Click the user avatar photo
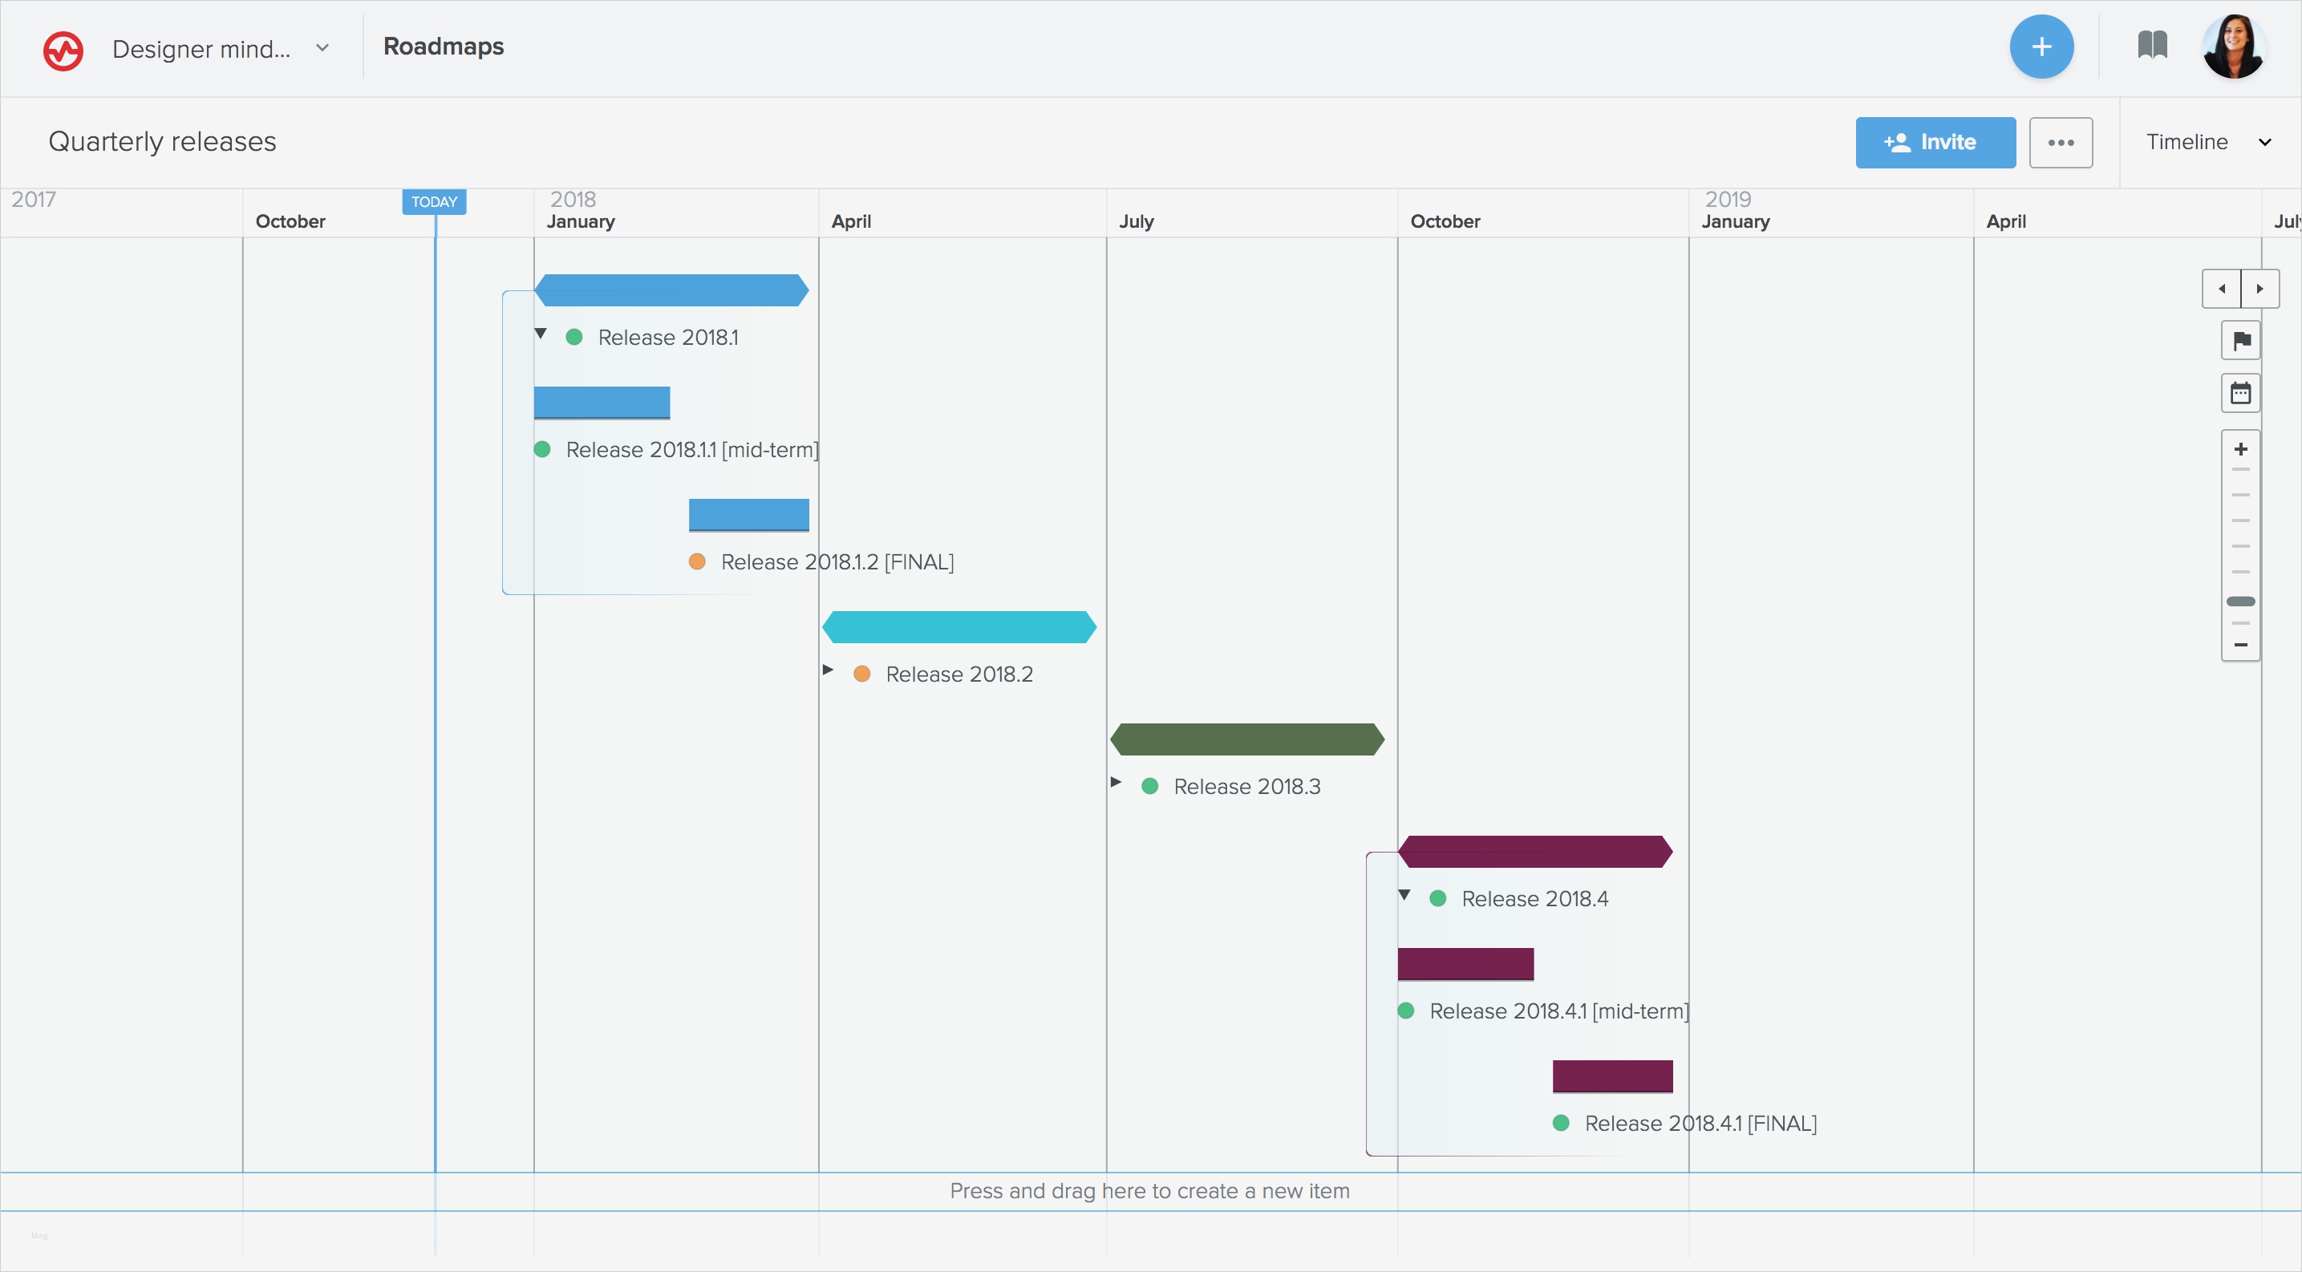This screenshot has height=1272, width=2302. point(2235,47)
